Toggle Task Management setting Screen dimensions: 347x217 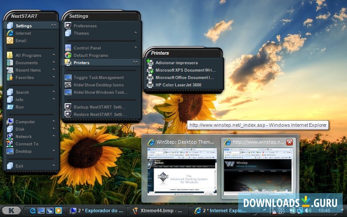(98, 78)
